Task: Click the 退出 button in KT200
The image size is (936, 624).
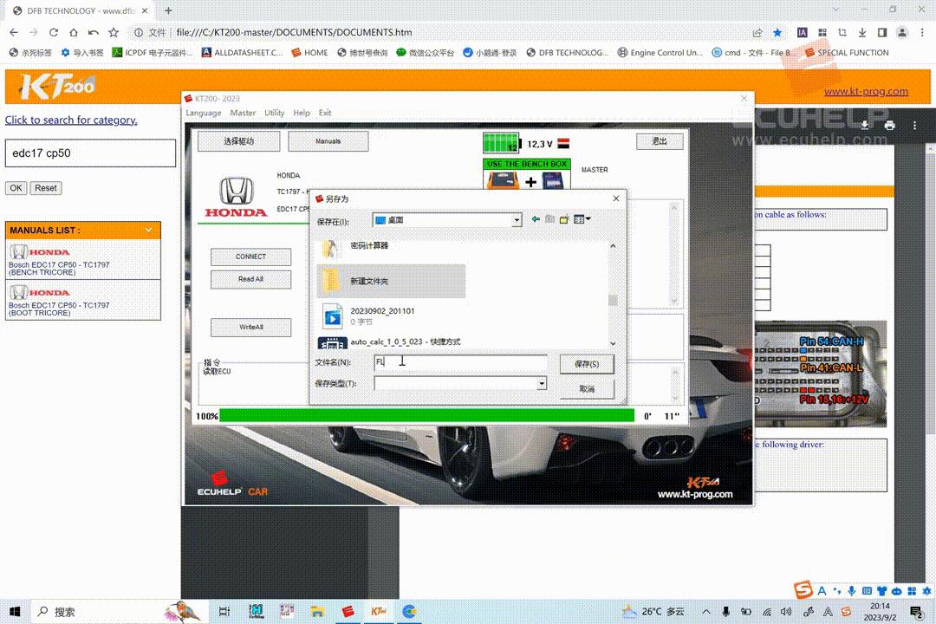Action: click(659, 141)
